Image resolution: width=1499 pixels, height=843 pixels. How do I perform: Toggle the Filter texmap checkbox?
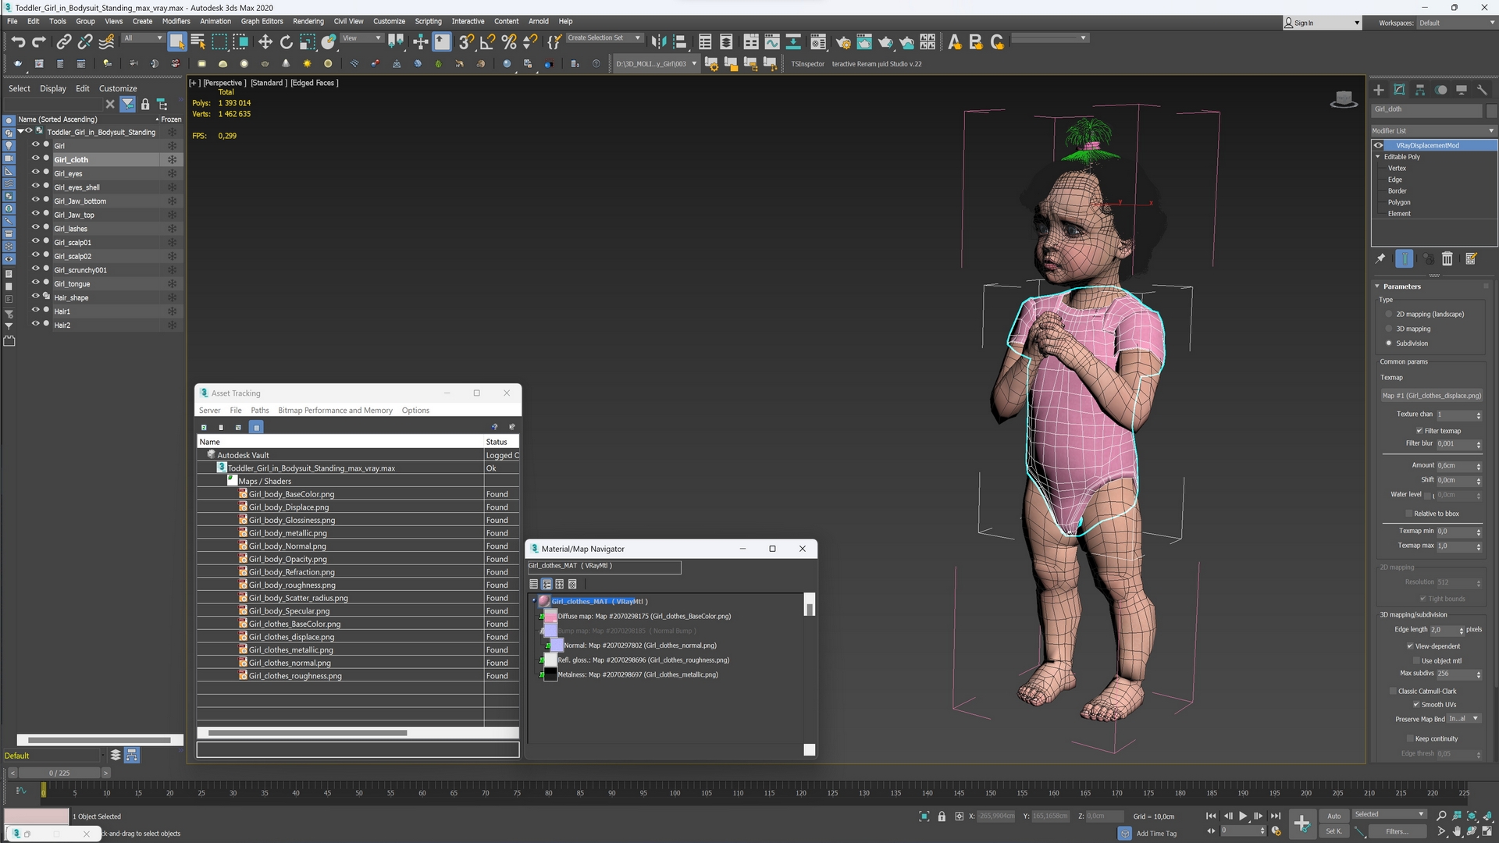point(1419,431)
